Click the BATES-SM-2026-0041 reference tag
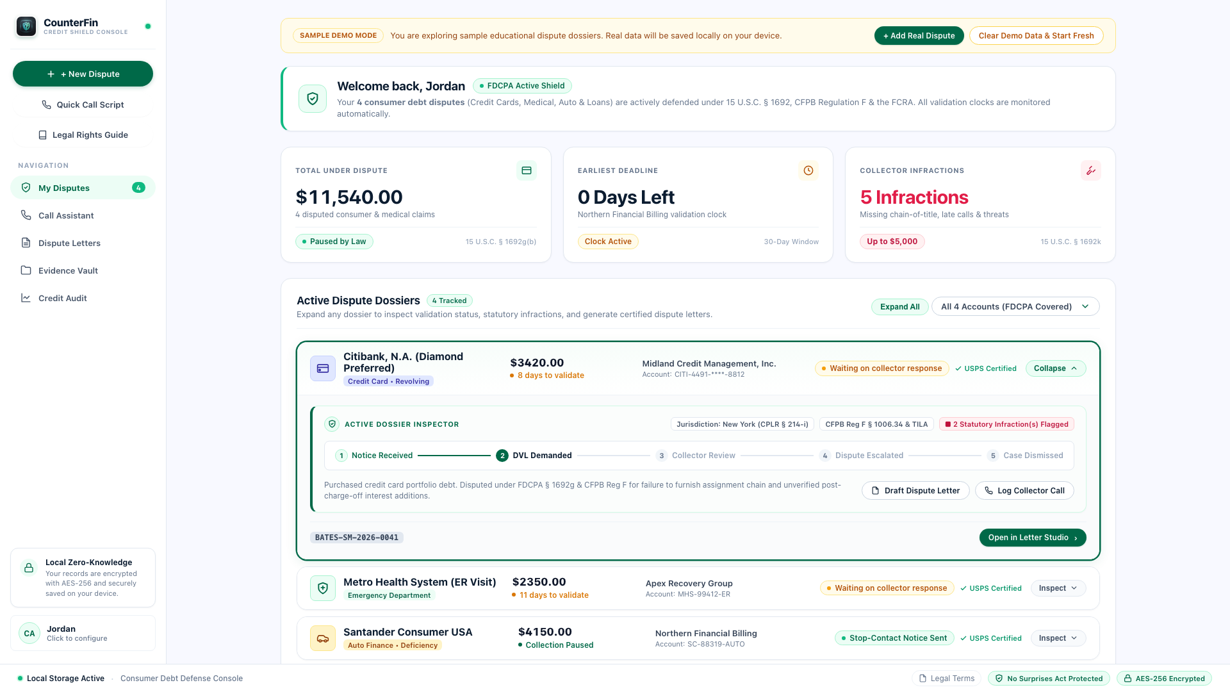Screen dimensions: 1230x692 point(356,538)
